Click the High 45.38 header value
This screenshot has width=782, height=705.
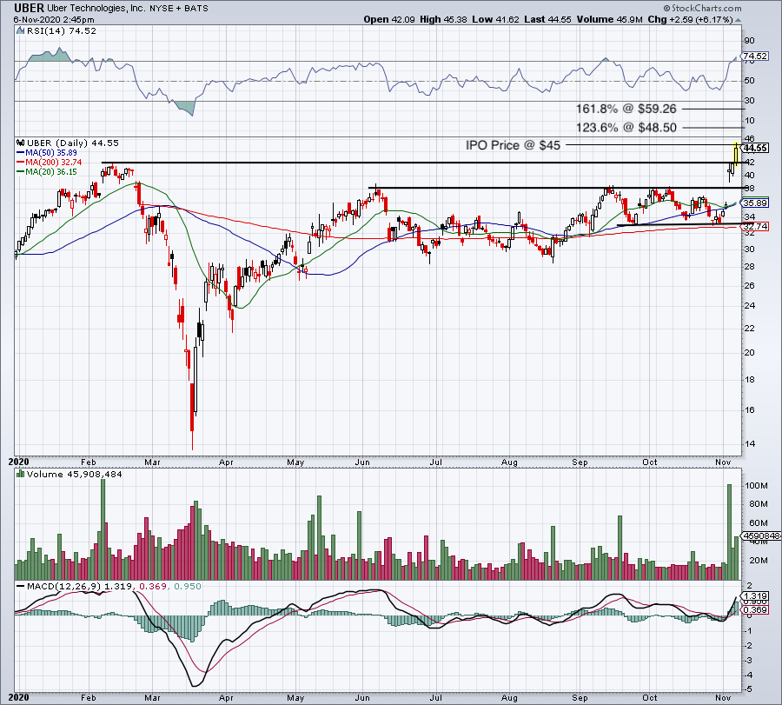click(x=443, y=19)
